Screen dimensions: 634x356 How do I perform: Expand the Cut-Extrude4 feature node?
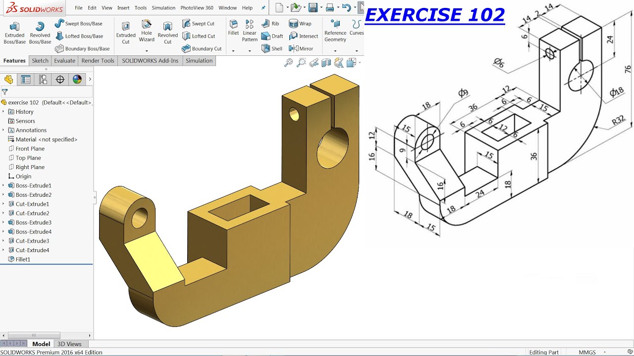pos(3,250)
